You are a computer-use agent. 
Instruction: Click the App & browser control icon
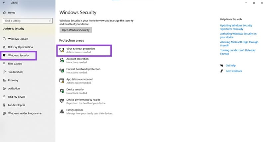62,81
